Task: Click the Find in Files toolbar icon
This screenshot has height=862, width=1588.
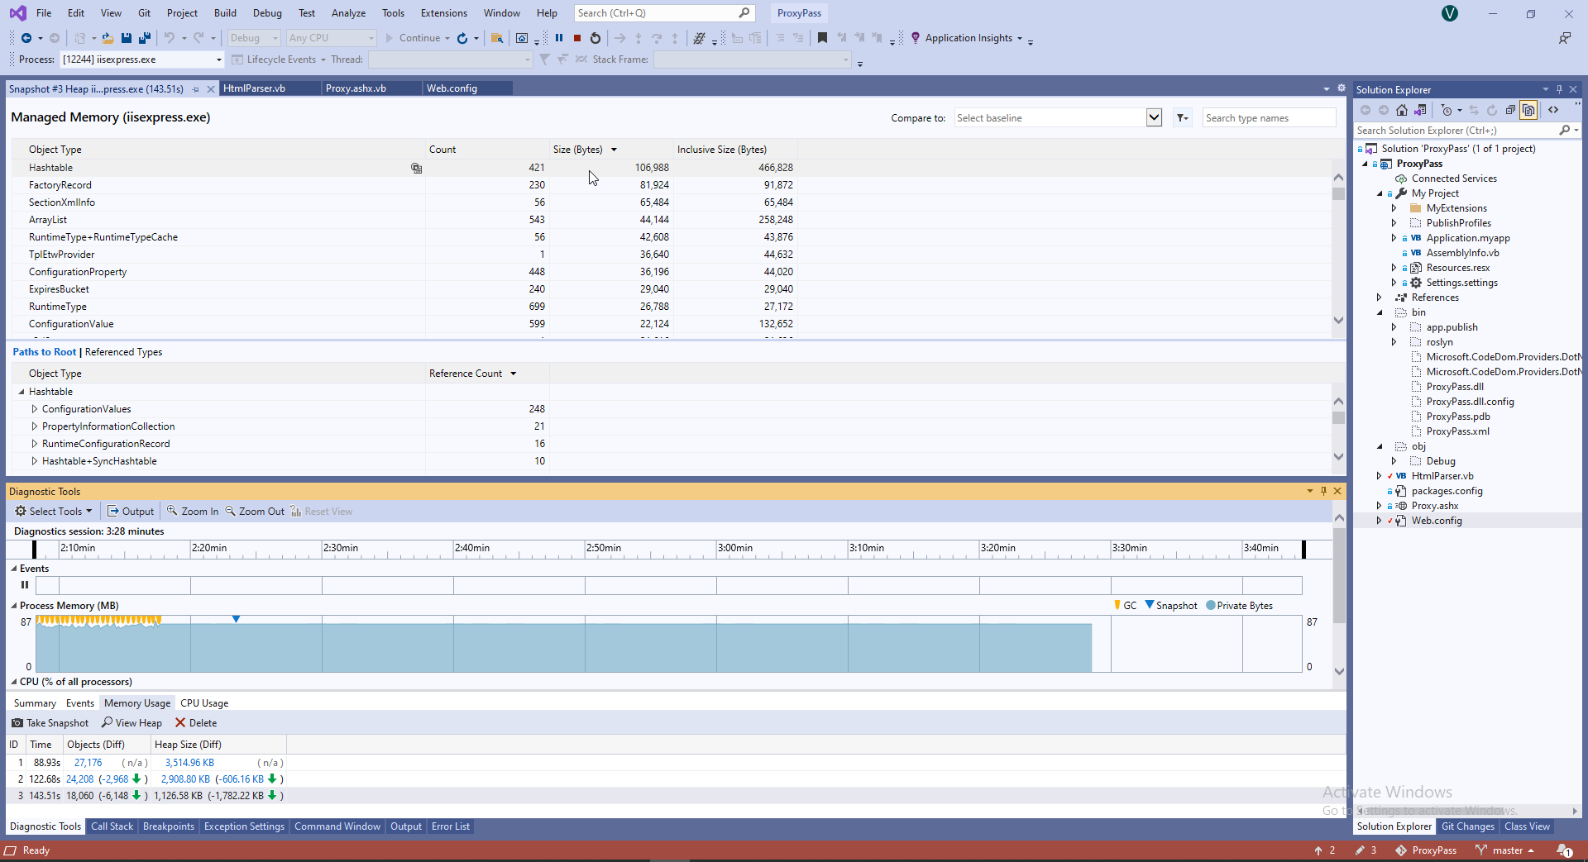Action: tap(497, 38)
